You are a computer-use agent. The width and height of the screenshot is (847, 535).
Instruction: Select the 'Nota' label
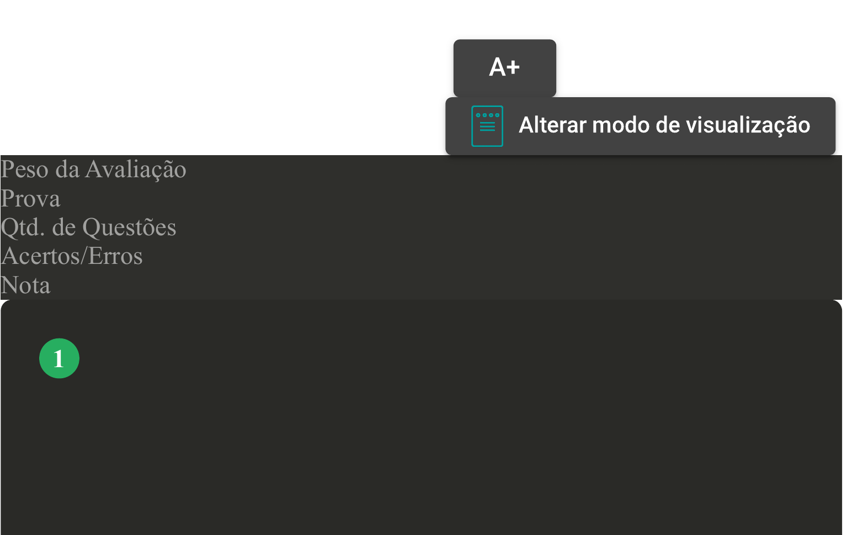(25, 285)
